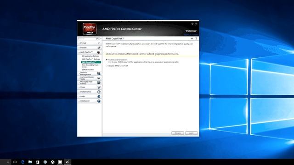The width and height of the screenshot is (294, 165).
Task: Click the Audio speaker icon
Action: tap(99, 96)
